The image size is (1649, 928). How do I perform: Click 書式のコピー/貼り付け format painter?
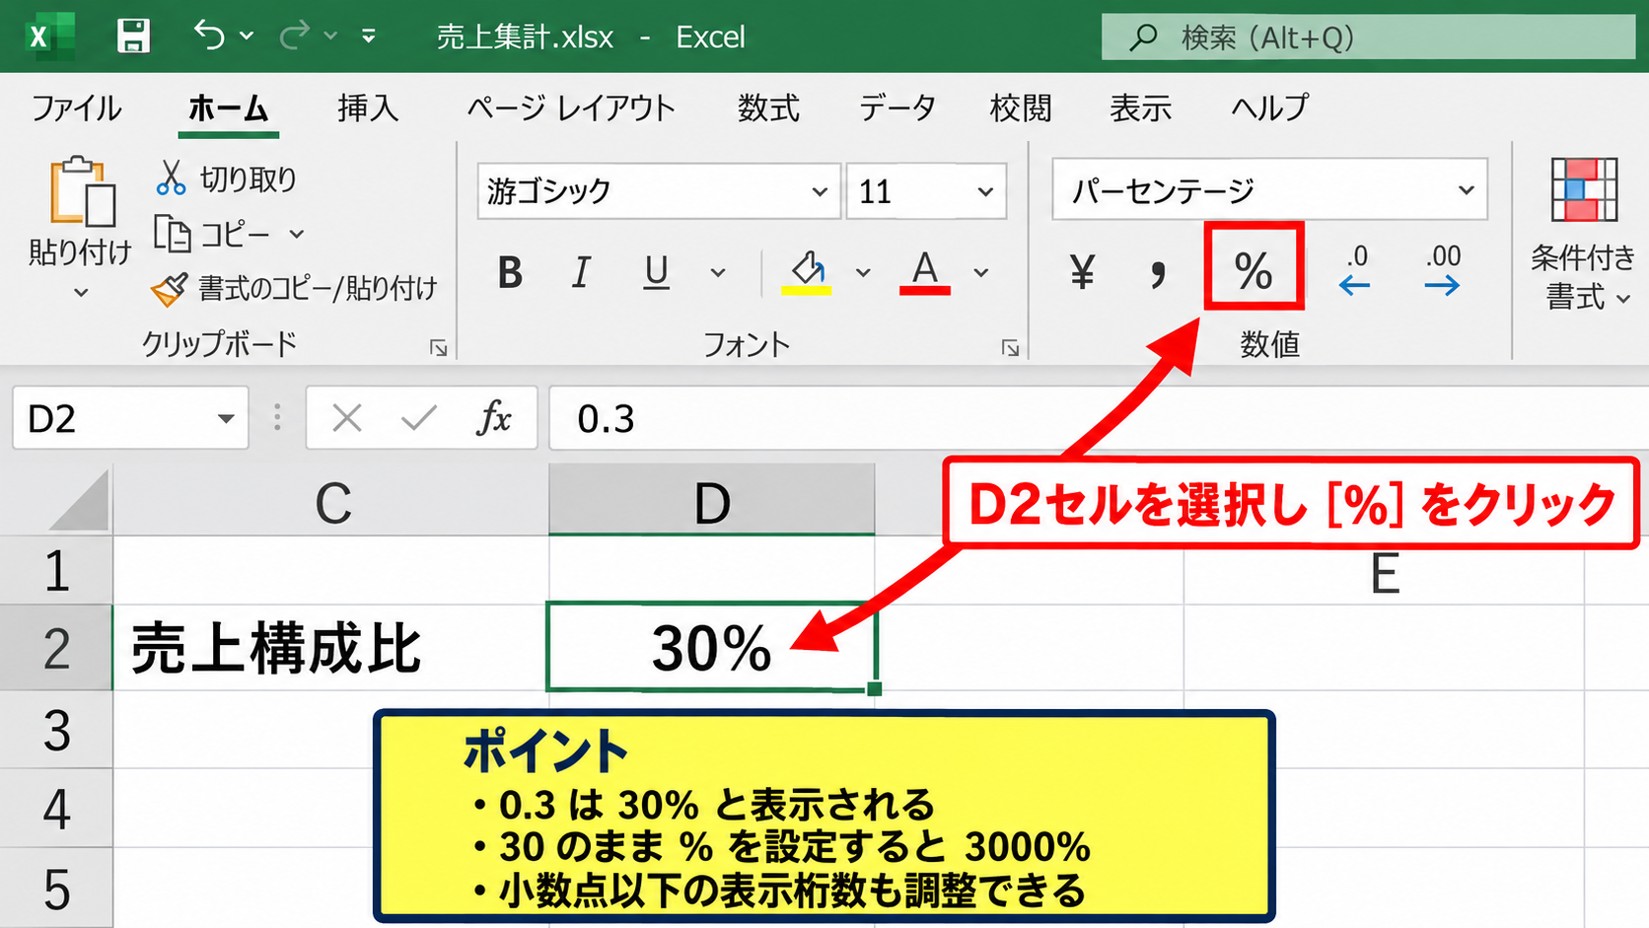[x=294, y=288]
